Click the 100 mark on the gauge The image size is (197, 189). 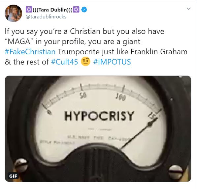pos(121,98)
